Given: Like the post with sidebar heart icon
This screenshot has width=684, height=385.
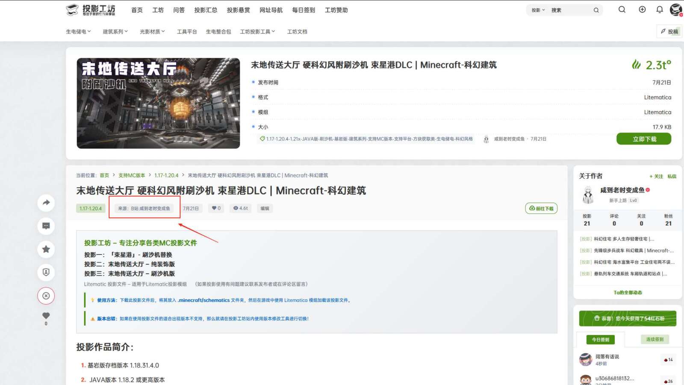Looking at the screenshot, I should [x=46, y=316].
